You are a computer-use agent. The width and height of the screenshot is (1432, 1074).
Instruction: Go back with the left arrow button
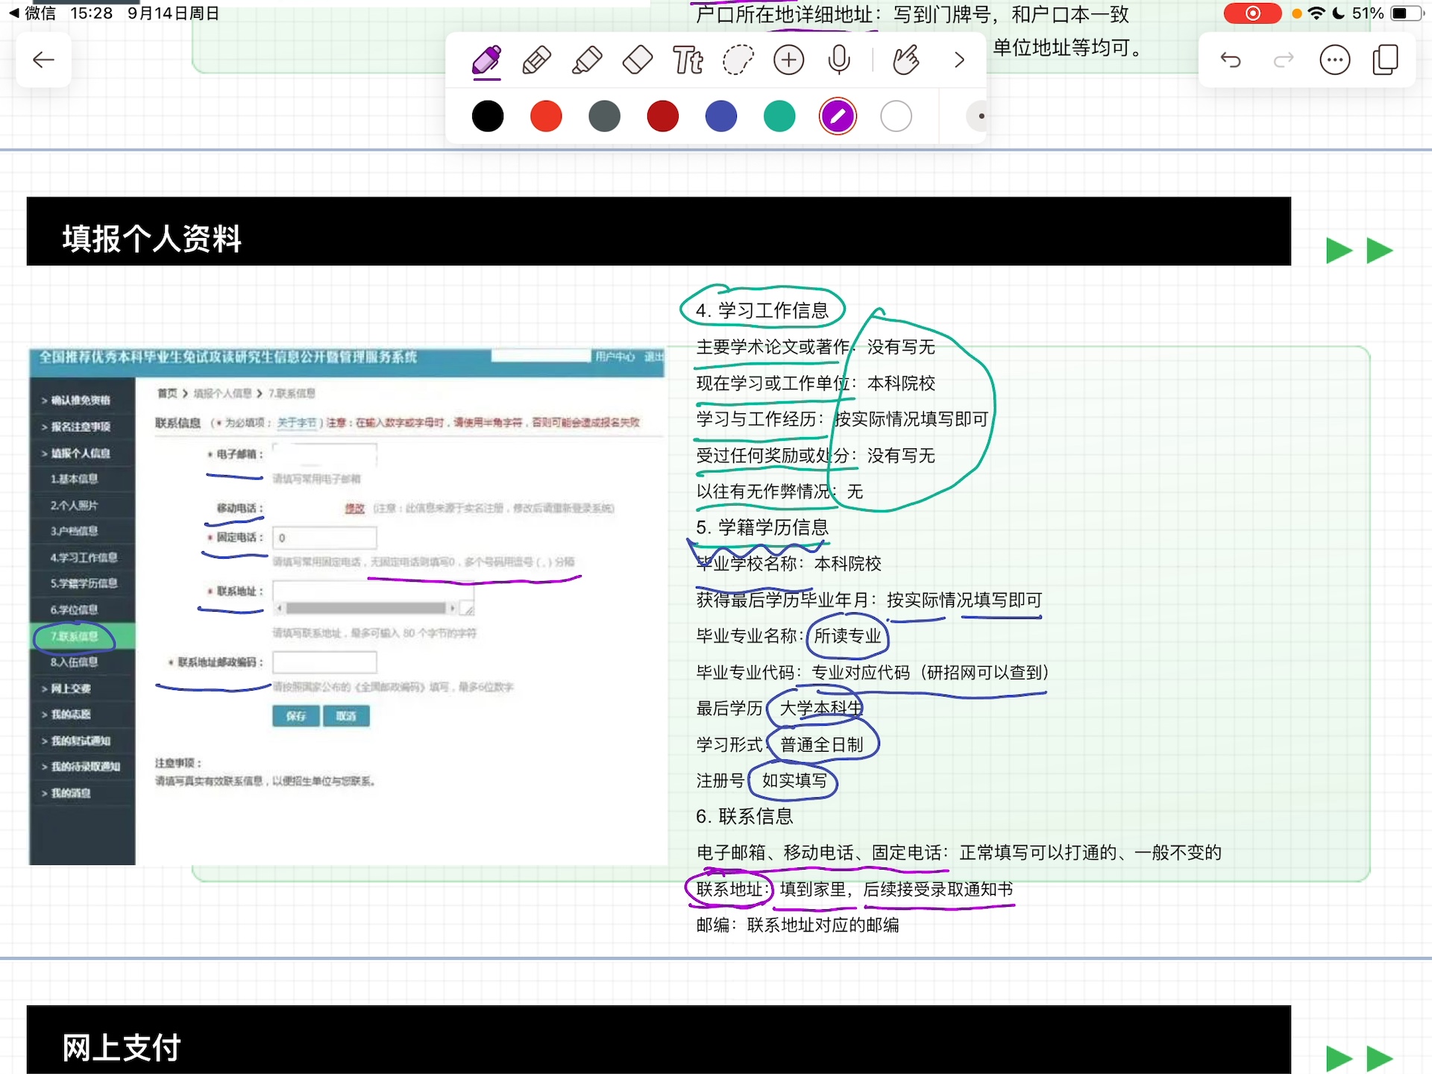[44, 60]
